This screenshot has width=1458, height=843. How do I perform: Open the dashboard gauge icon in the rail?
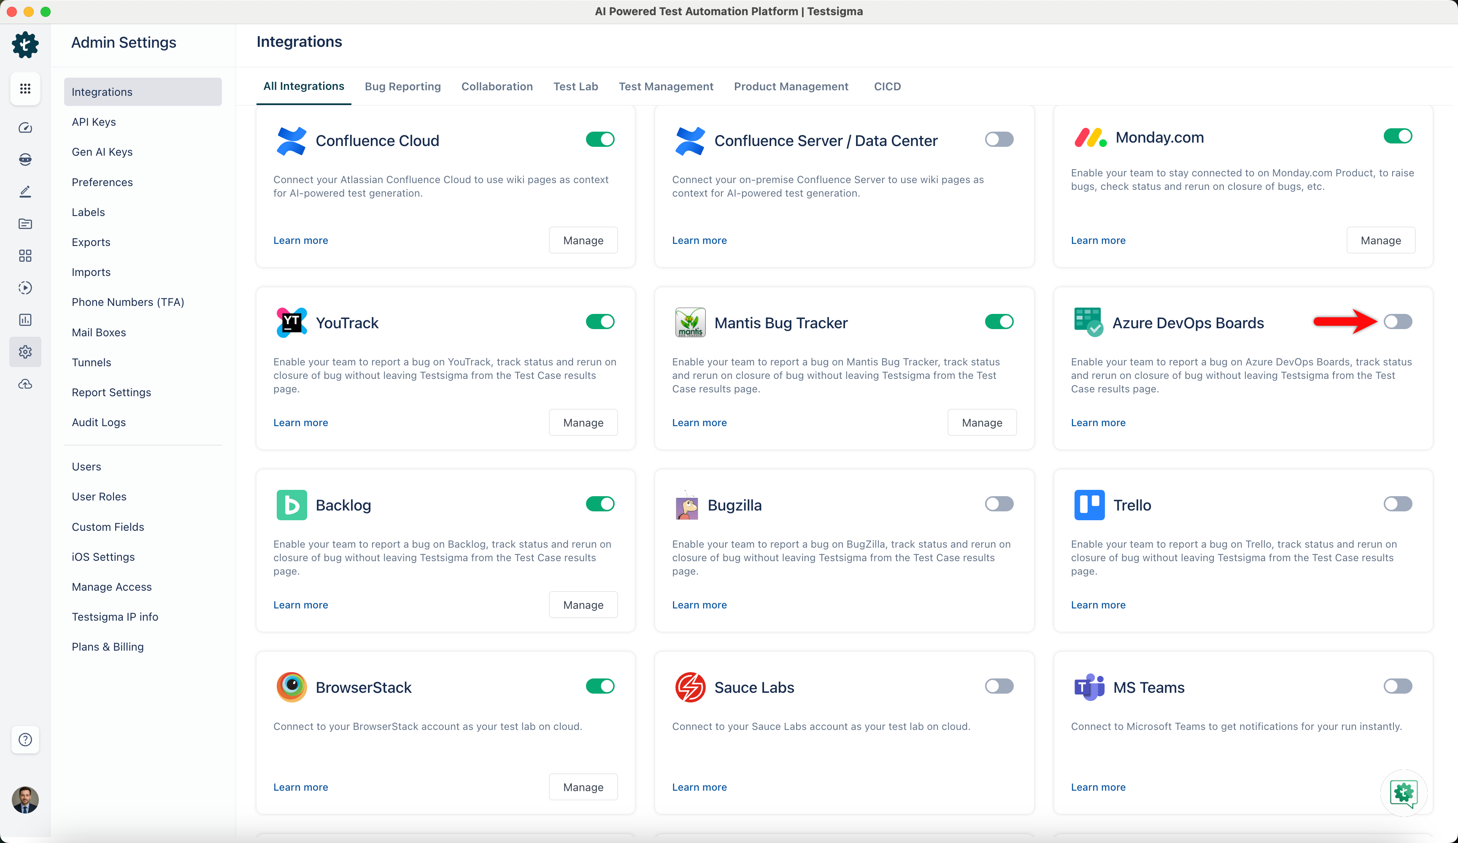click(x=25, y=127)
